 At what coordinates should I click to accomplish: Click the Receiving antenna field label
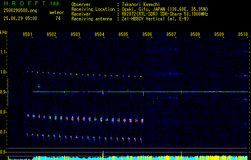(92, 19)
